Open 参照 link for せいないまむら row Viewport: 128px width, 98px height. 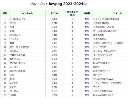pos(87,63)
